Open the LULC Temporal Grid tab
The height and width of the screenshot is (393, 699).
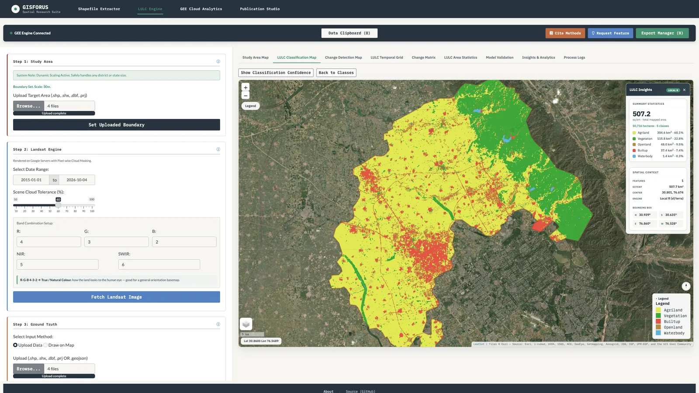[387, 58]
